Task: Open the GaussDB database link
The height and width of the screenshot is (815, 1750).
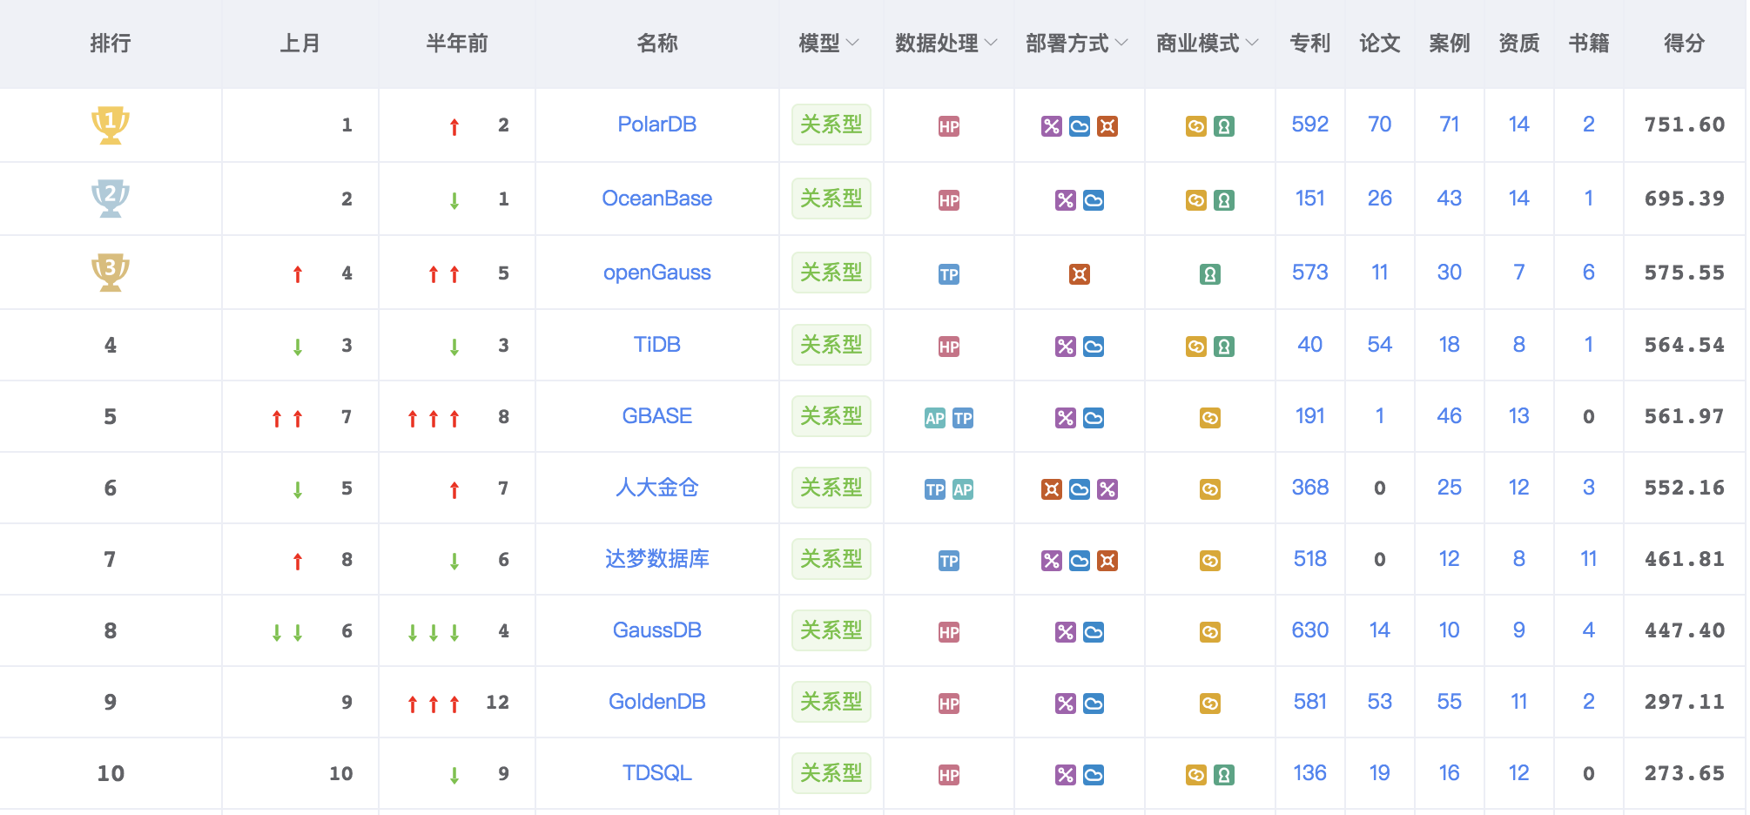Action: [x=657, y=630]
